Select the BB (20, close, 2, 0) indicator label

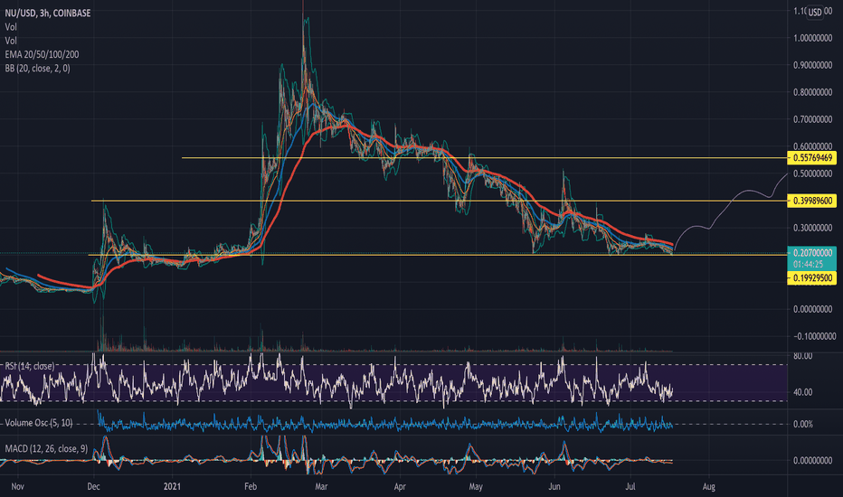[x=38, y=69]
